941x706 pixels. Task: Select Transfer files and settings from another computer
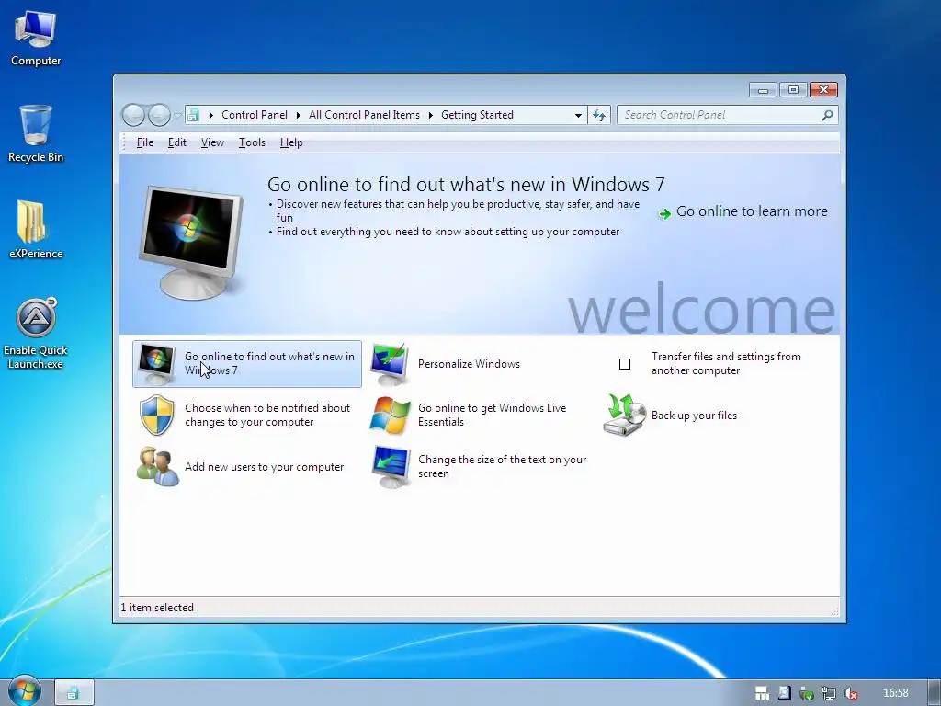[x=726, y=363]
